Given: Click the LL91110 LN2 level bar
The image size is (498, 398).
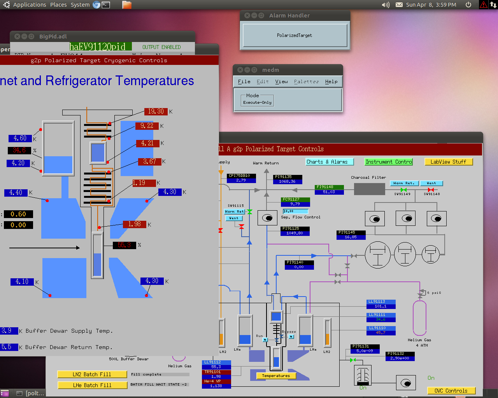Looking at the screenshot, I should click(x=328, y=333).
